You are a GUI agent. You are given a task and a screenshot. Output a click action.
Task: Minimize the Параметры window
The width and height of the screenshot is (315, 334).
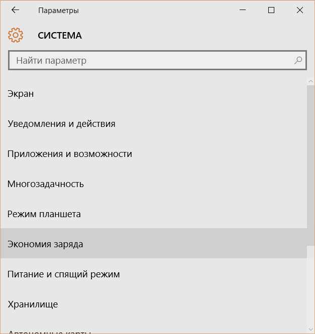click(243, 10)
